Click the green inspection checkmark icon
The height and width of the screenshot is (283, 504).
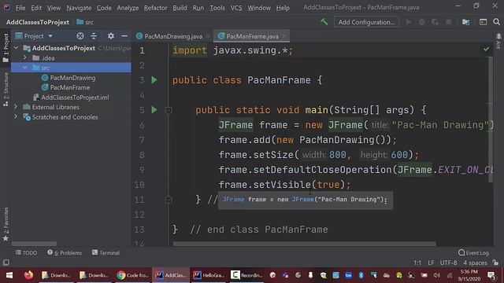[x=486, y=49]
